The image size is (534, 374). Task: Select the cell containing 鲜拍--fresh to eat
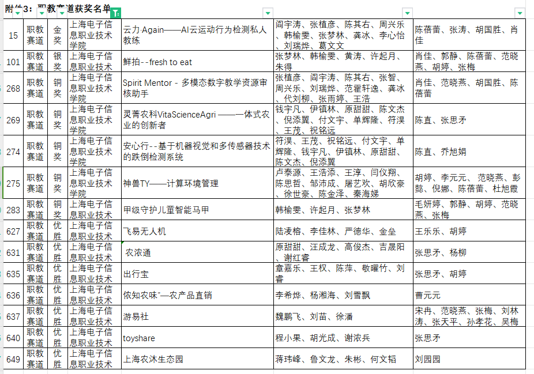tap(197, 62)
